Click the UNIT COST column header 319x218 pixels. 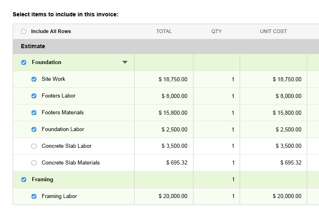coord(273,31)
